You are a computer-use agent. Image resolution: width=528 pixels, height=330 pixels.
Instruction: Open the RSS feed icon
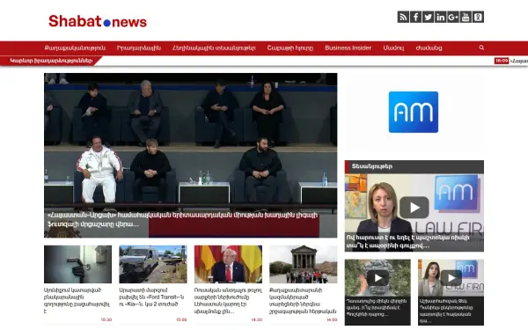403,17
